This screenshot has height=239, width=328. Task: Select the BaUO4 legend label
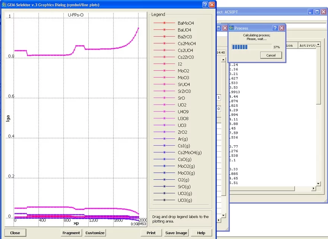184,30
